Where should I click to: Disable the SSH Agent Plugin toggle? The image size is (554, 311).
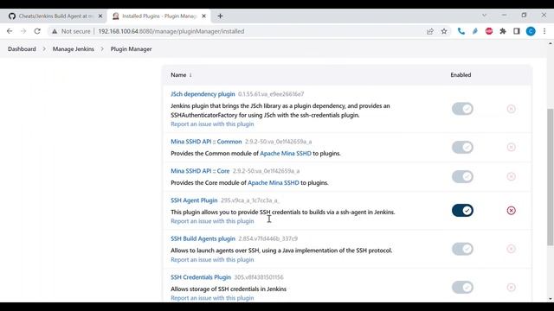tap(462, 211)
